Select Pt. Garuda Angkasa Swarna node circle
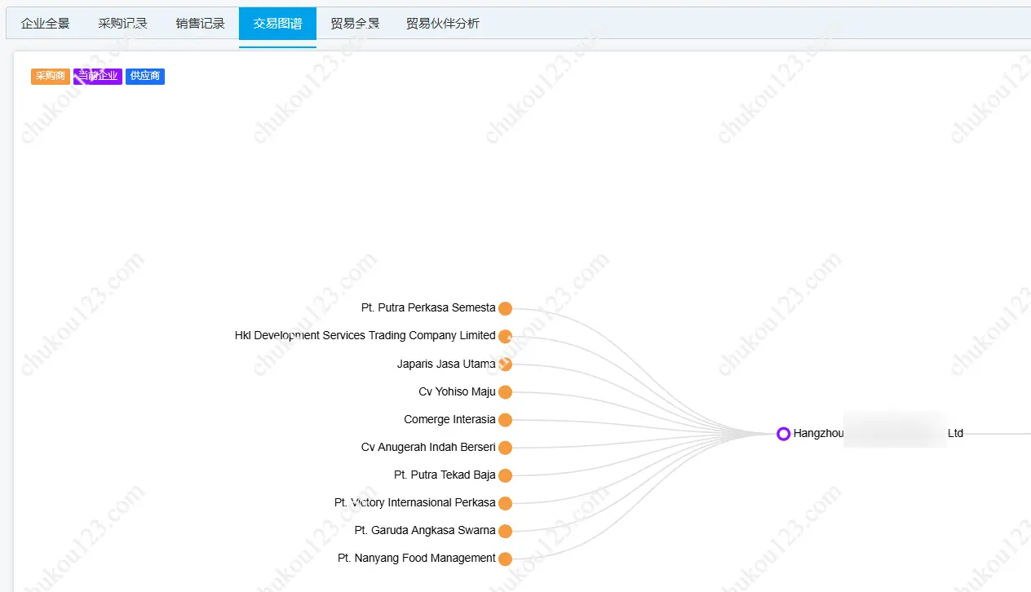 tap(505, 531)
